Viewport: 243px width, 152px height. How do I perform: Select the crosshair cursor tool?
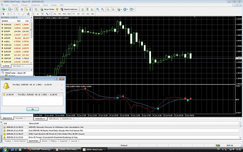[x=9, y=14]
